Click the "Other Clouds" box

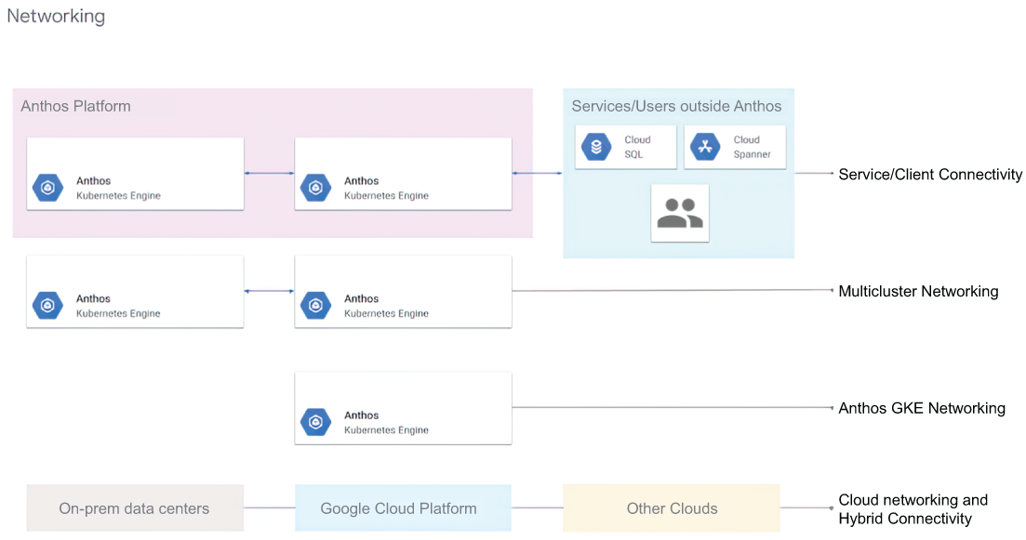[x=672, y=508]
